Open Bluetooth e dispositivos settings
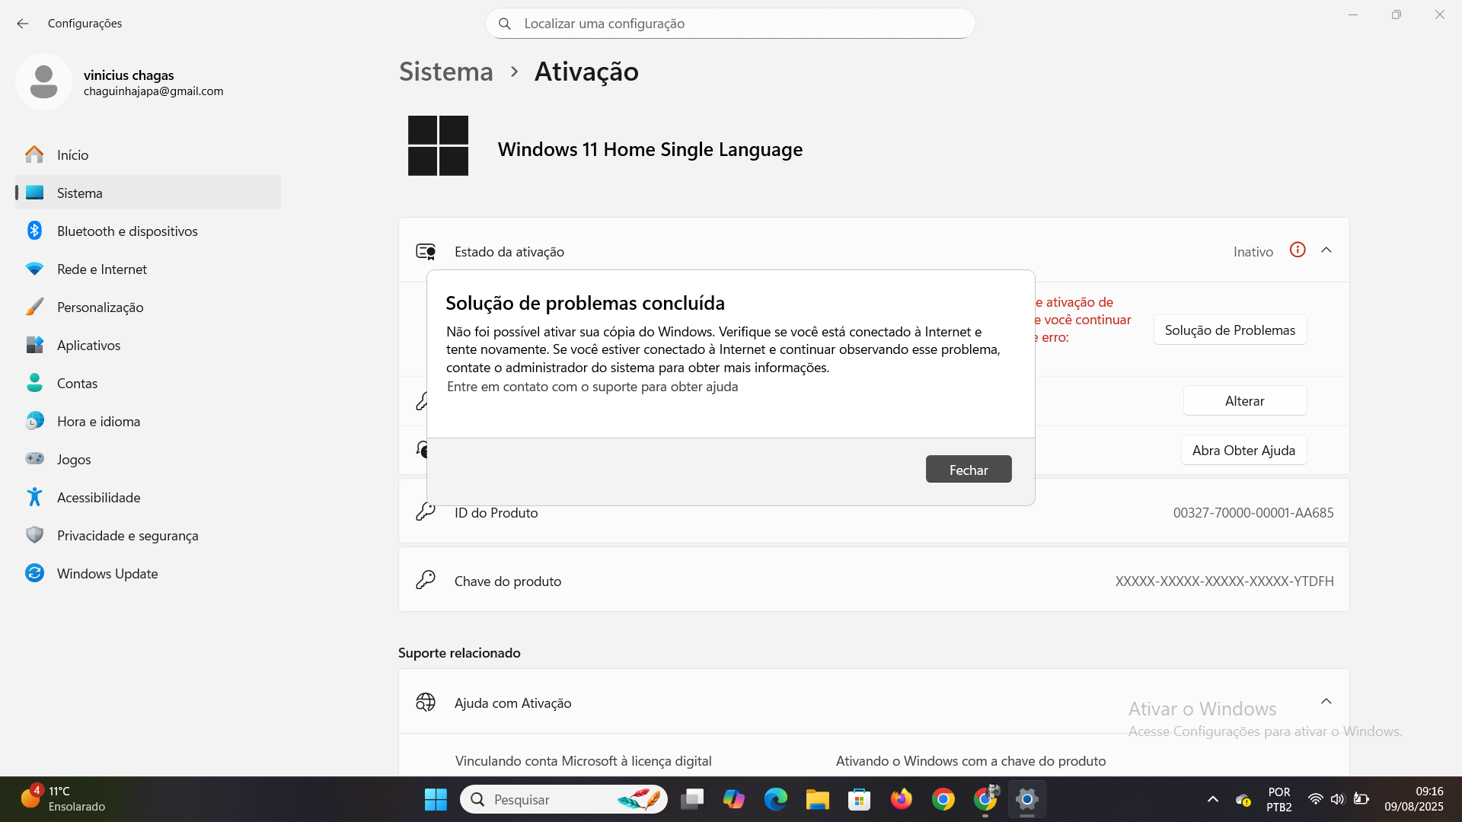Viewport: 1462px width, 822px height. tap(148, 231)
